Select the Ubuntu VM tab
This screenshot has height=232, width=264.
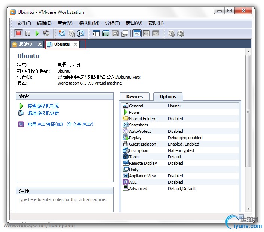click(62, 44)
